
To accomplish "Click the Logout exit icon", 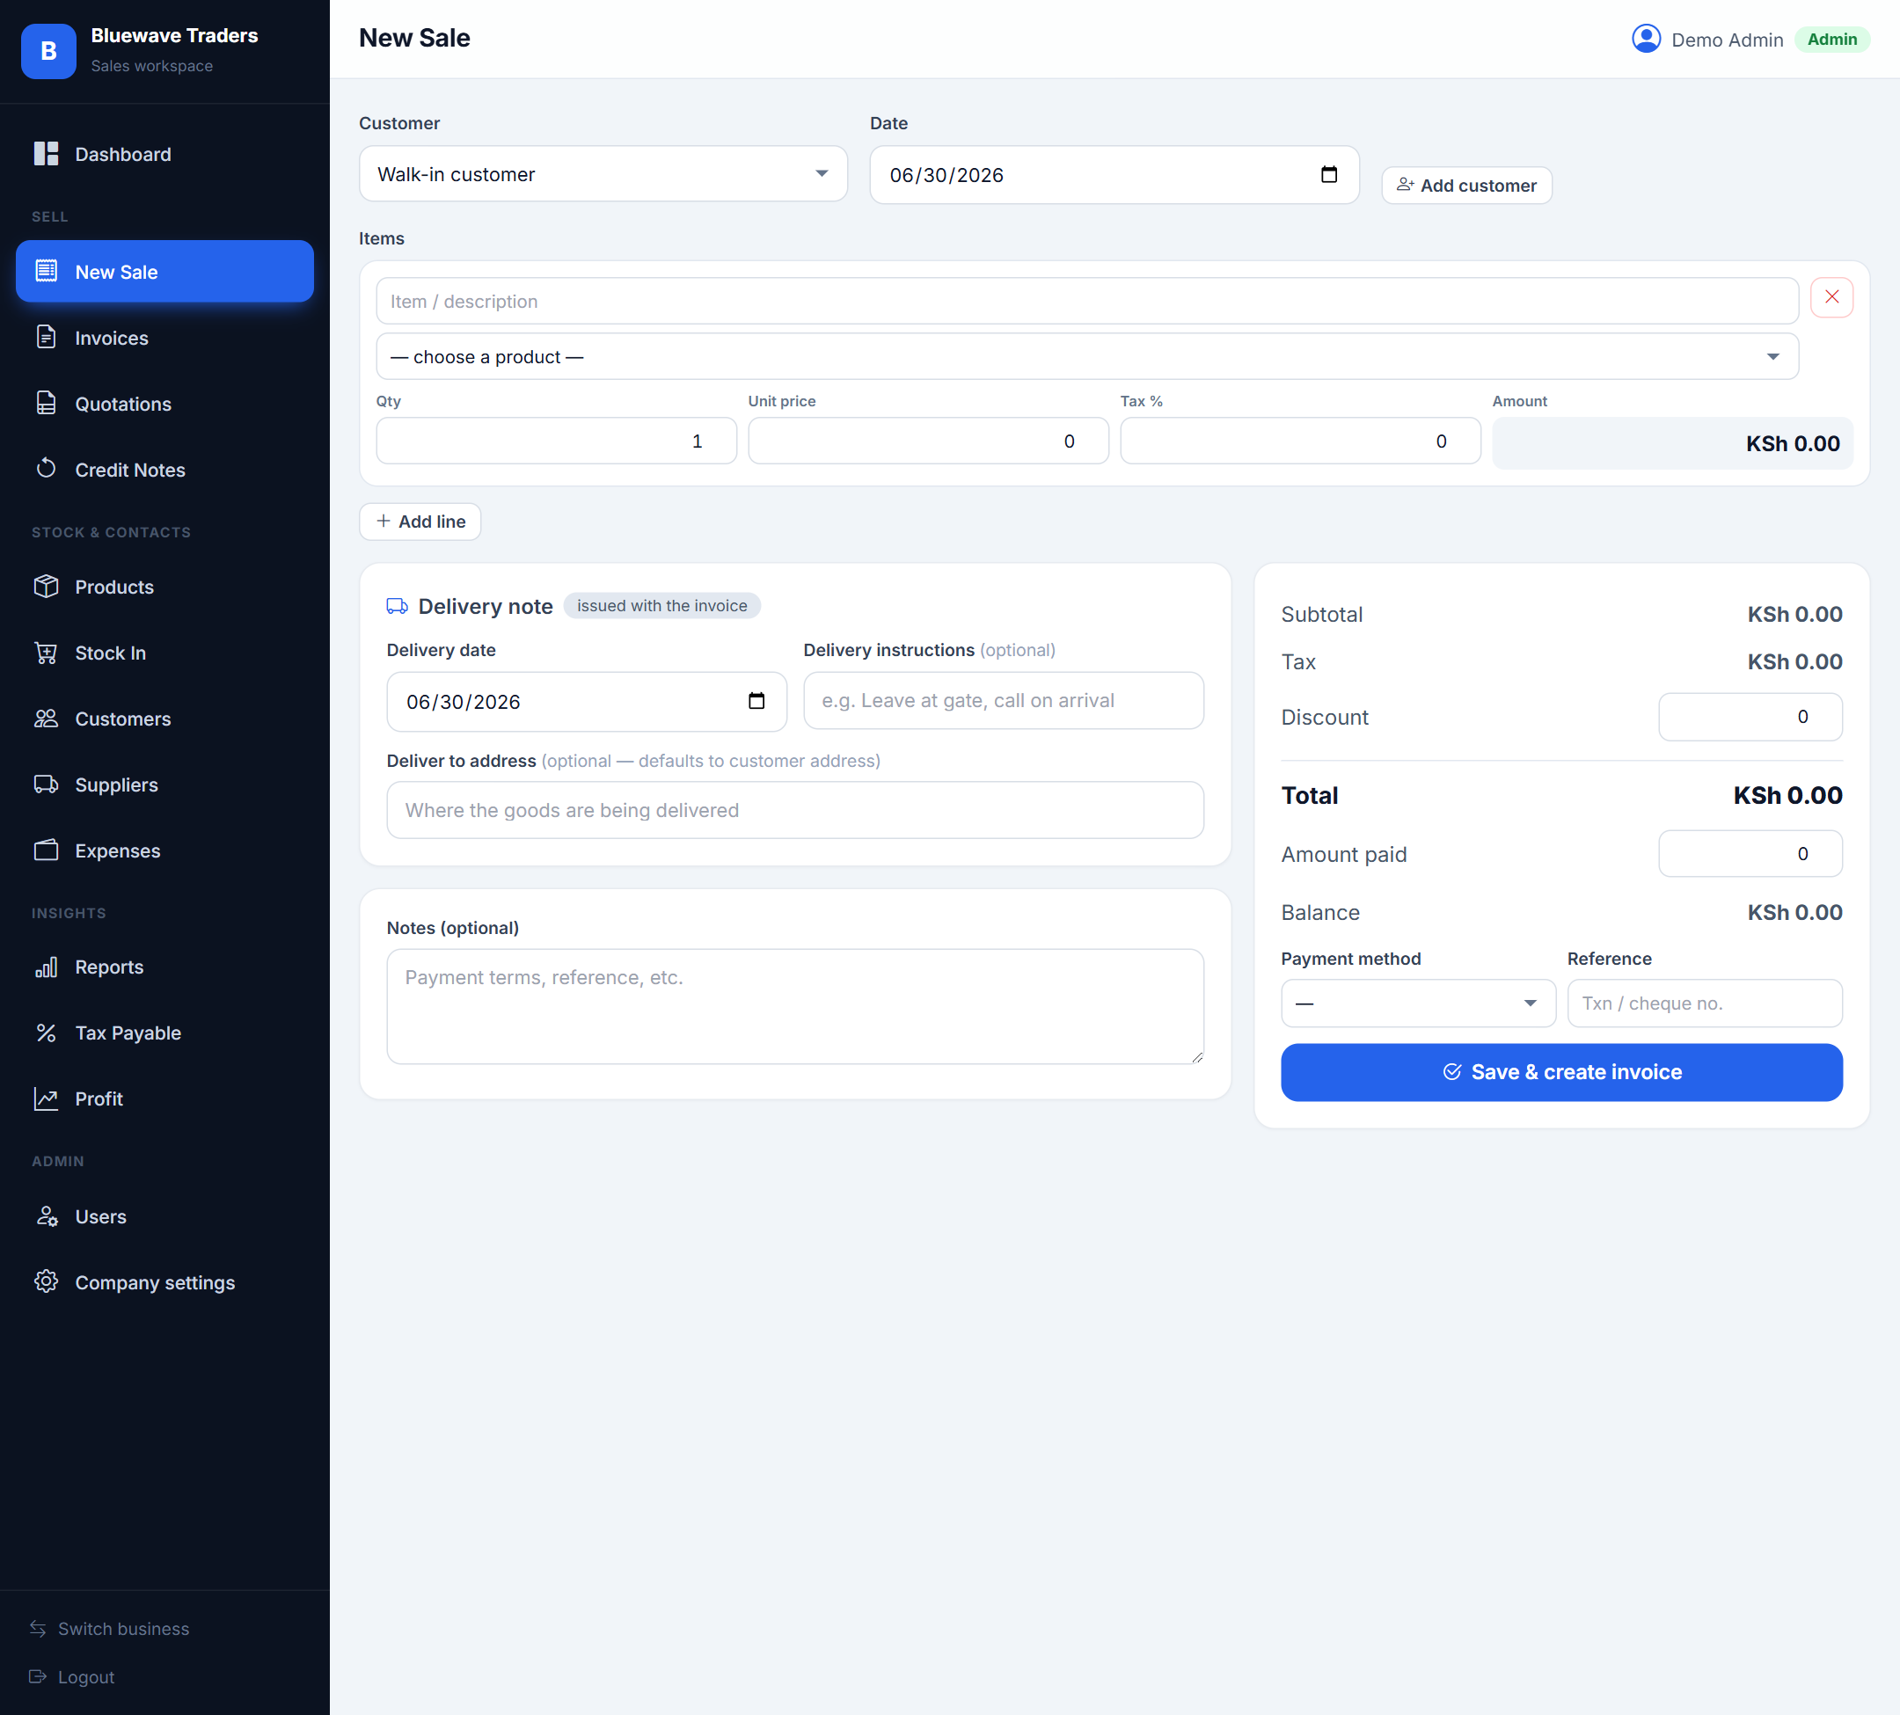I will coord(38,1676).
